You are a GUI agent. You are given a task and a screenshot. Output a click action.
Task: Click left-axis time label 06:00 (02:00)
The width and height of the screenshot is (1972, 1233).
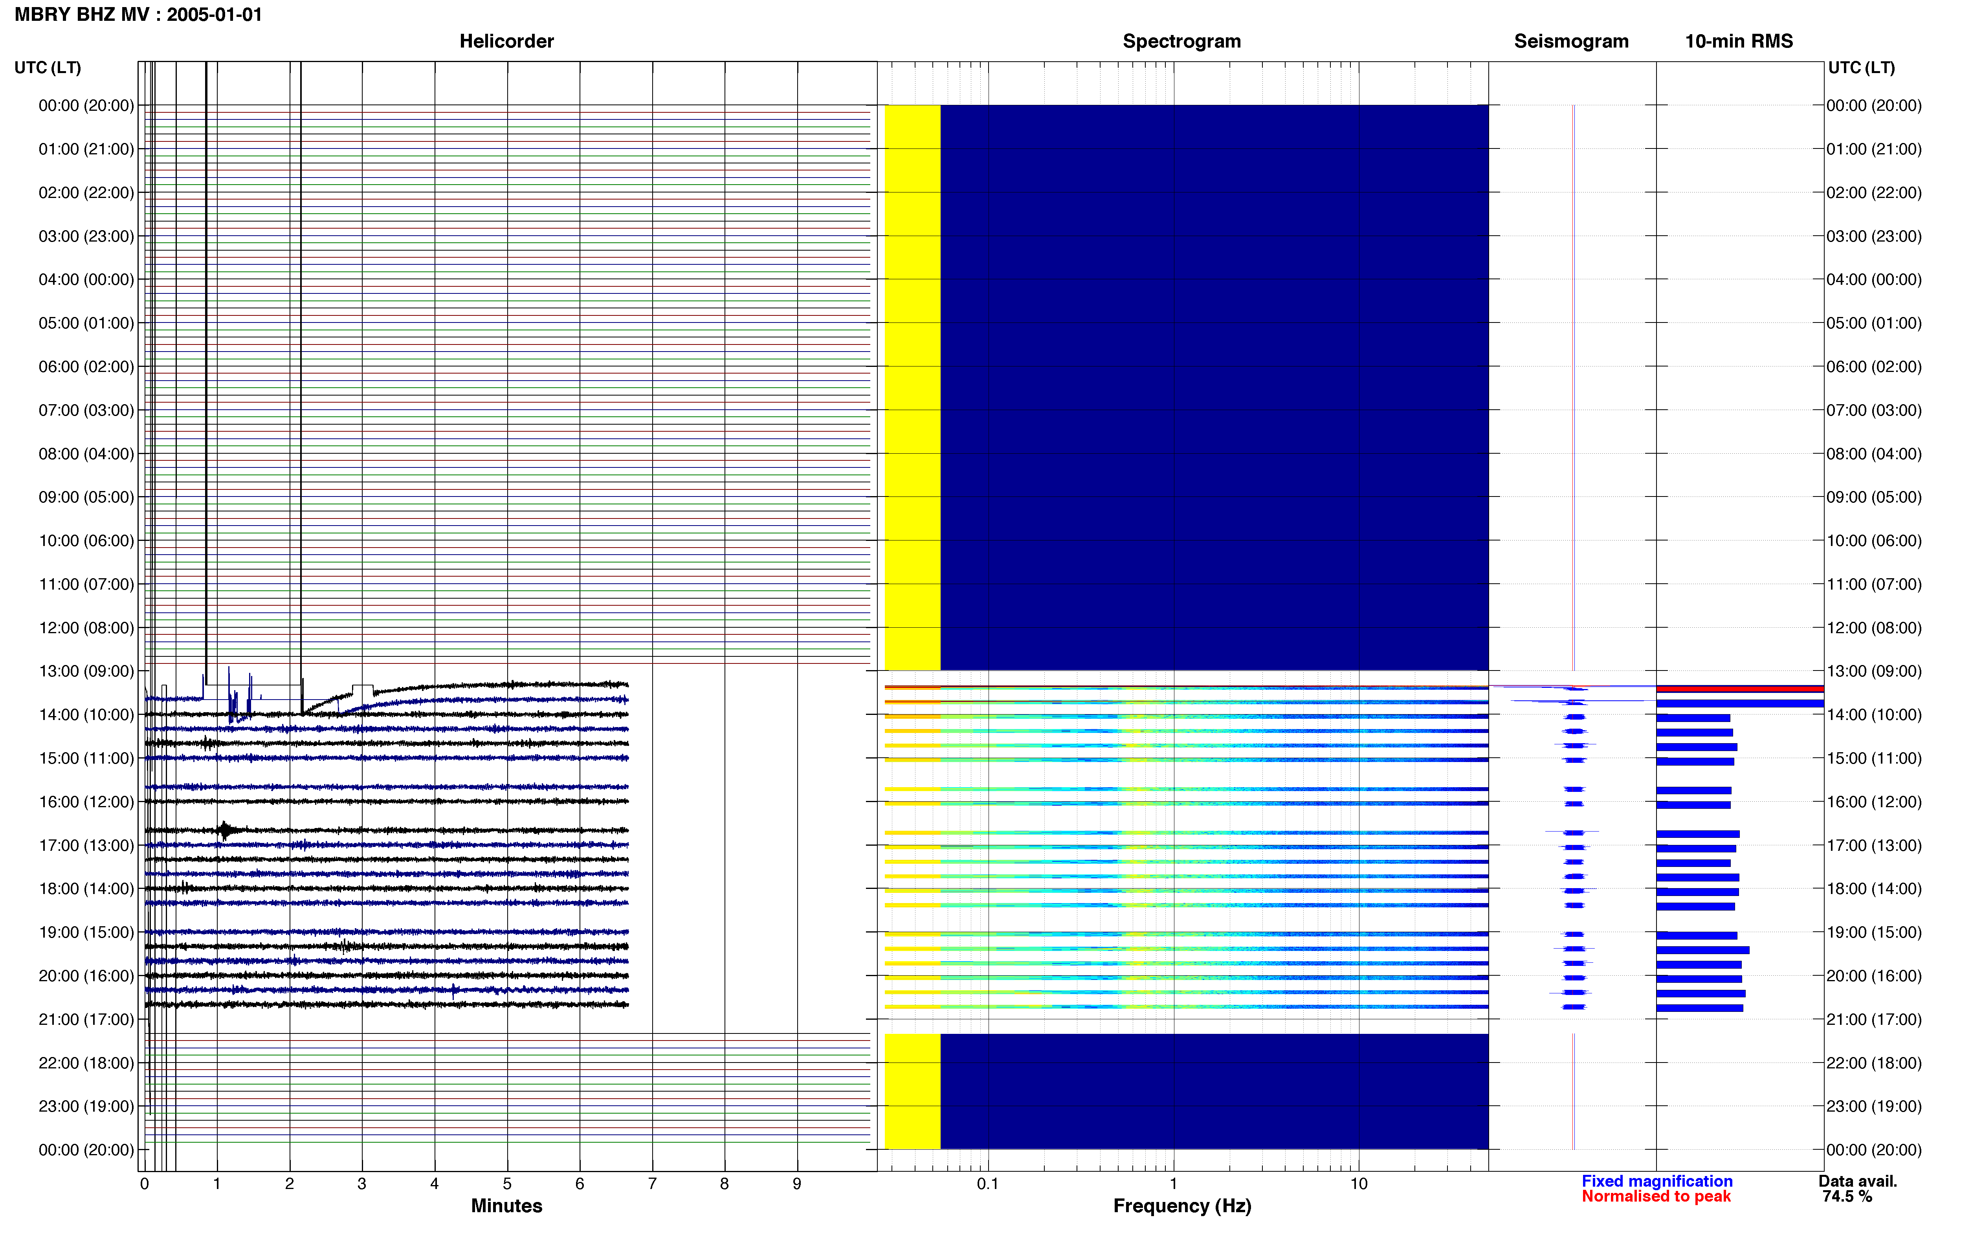[86, 367]
